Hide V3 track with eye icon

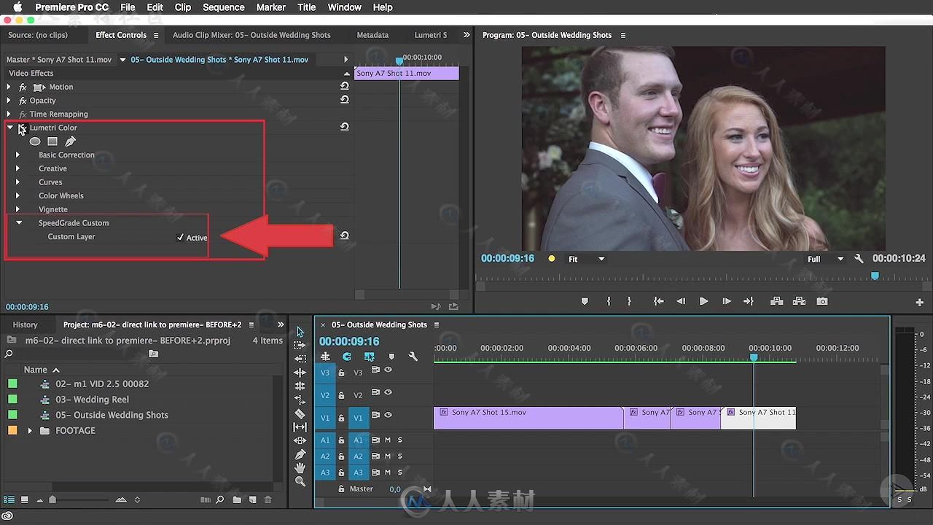pyautogui.click(x=388, y=370)
